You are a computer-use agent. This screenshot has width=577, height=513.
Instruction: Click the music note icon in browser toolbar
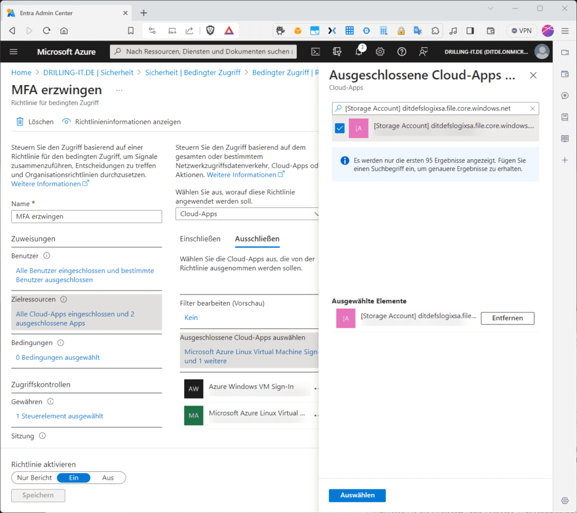click(x=453, y=31)
